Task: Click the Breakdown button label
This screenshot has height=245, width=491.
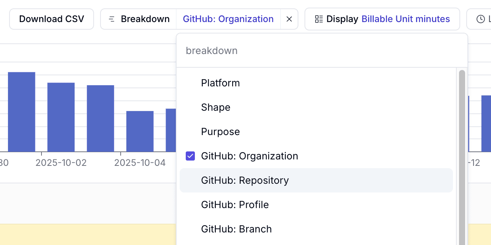Action: [x=145, y=19]
